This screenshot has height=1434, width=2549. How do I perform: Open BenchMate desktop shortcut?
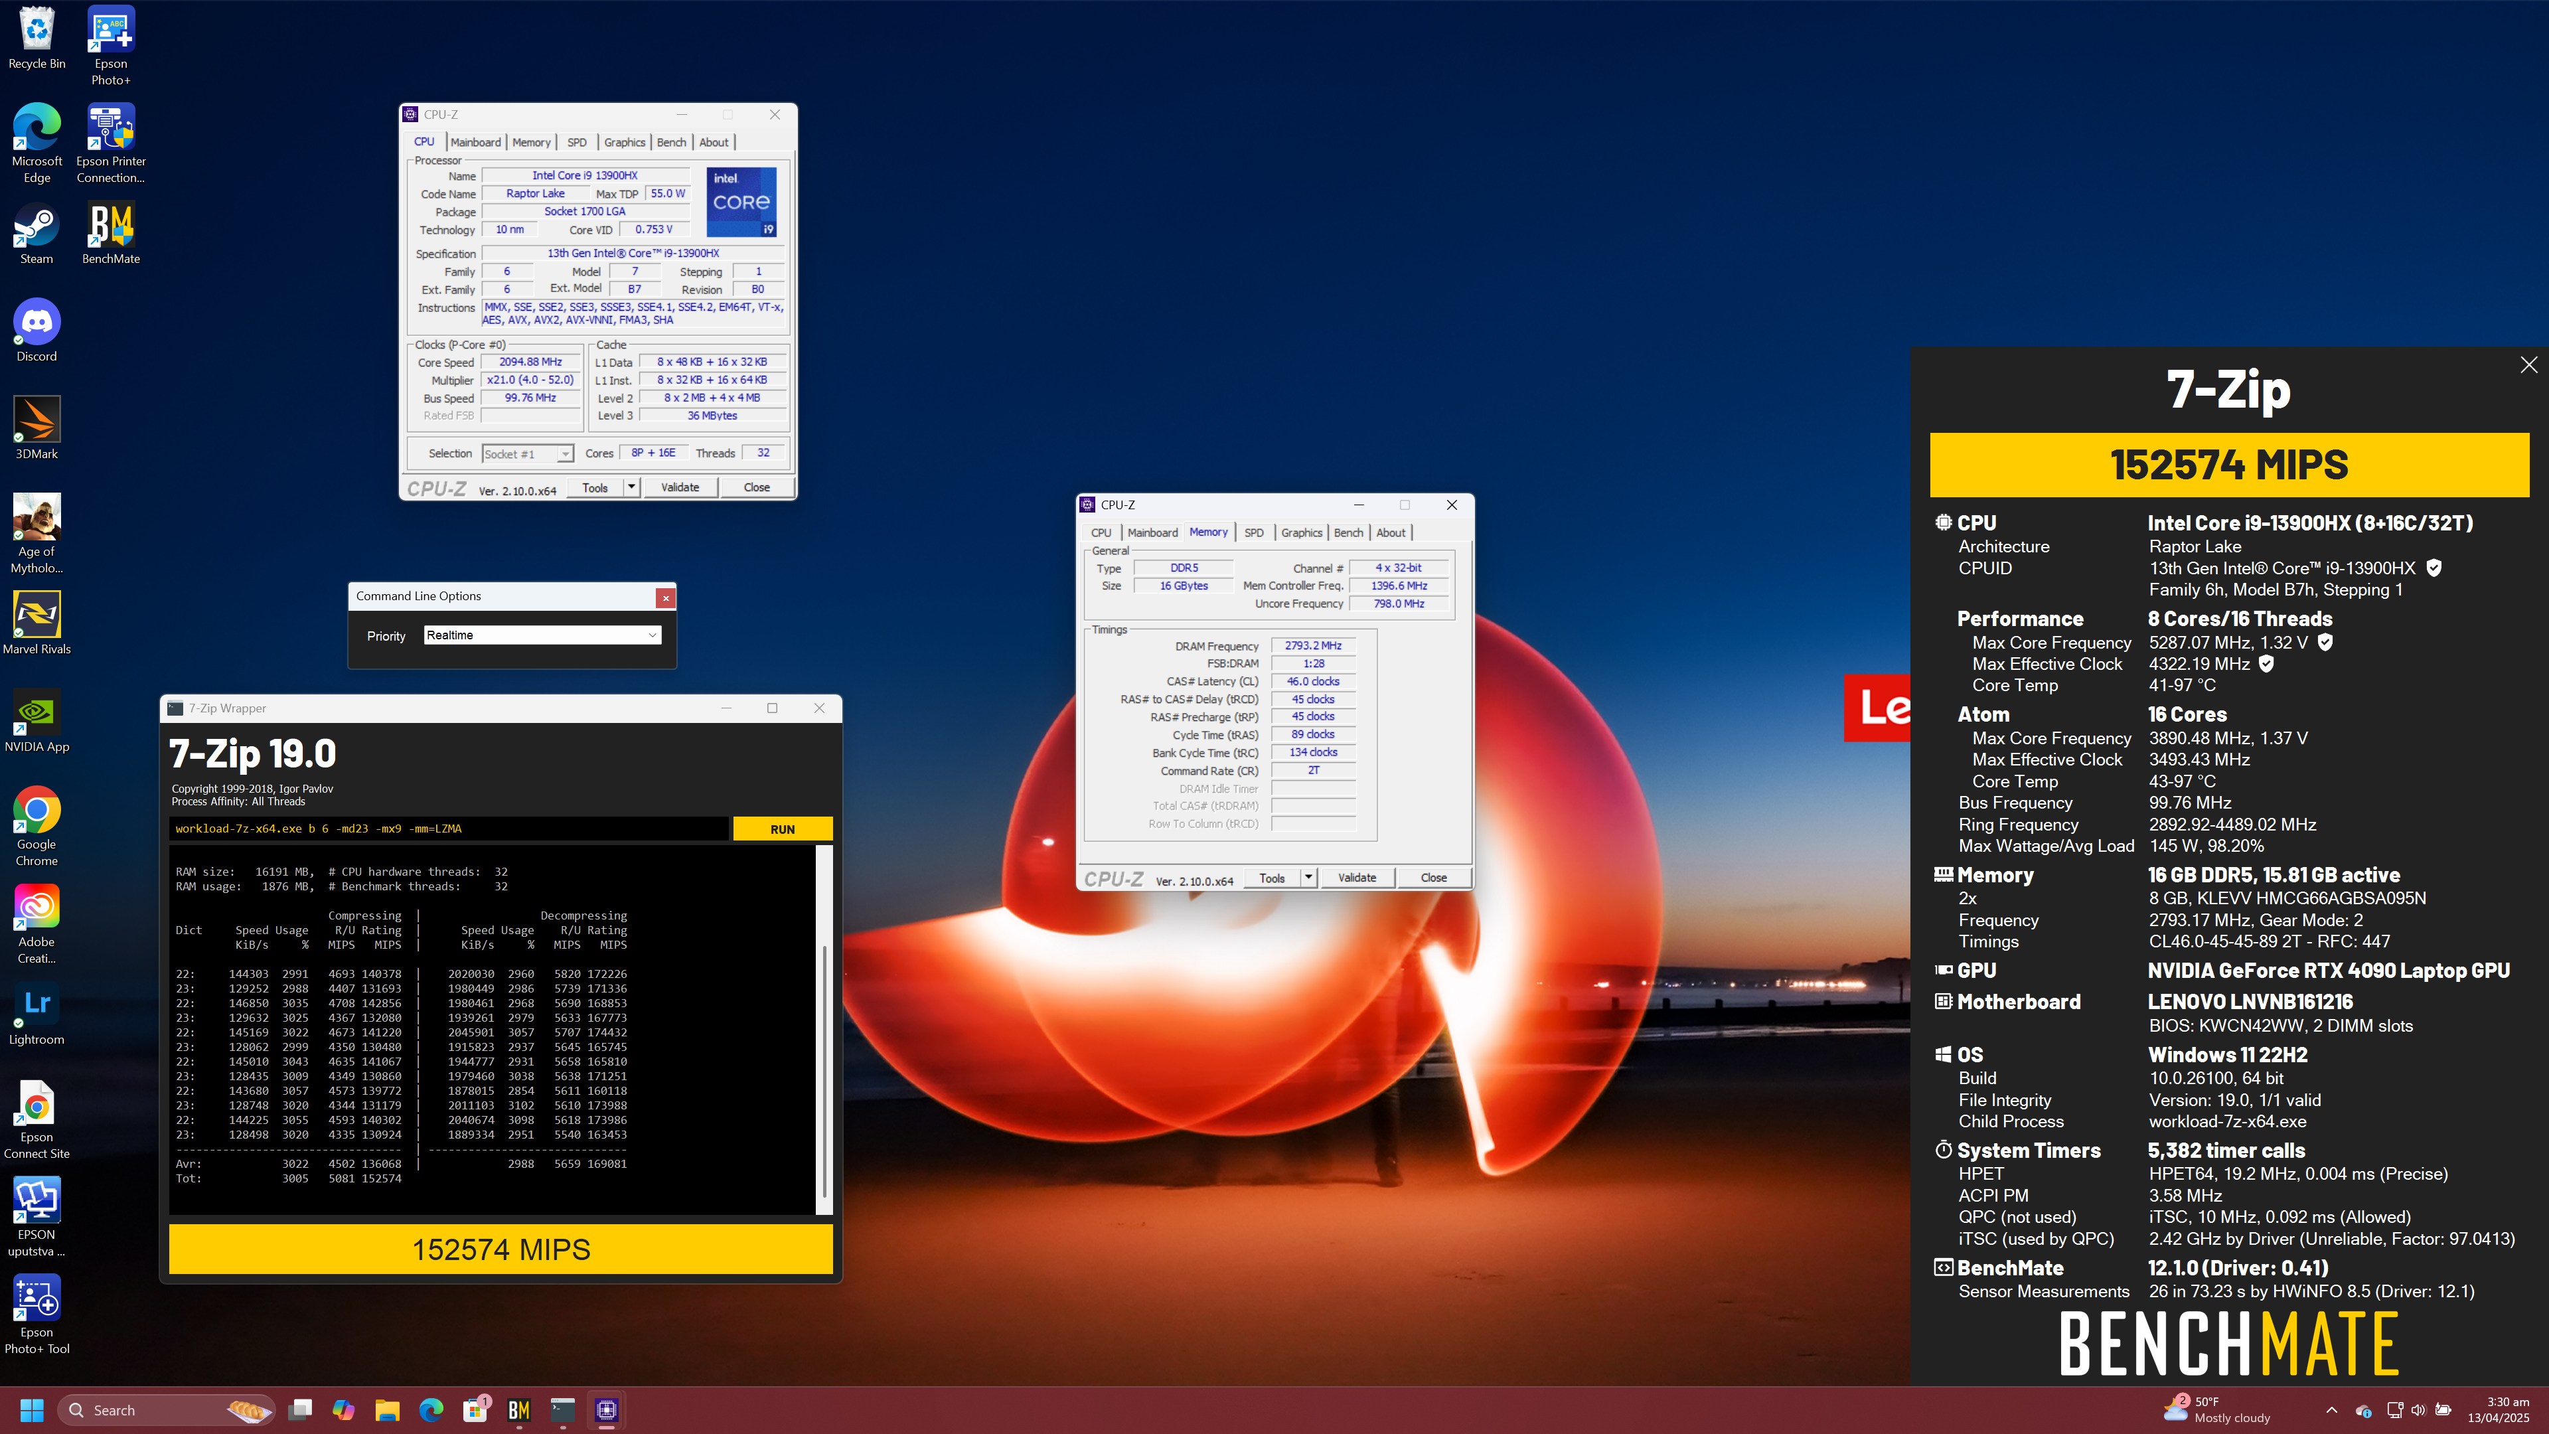click(111, 234)
